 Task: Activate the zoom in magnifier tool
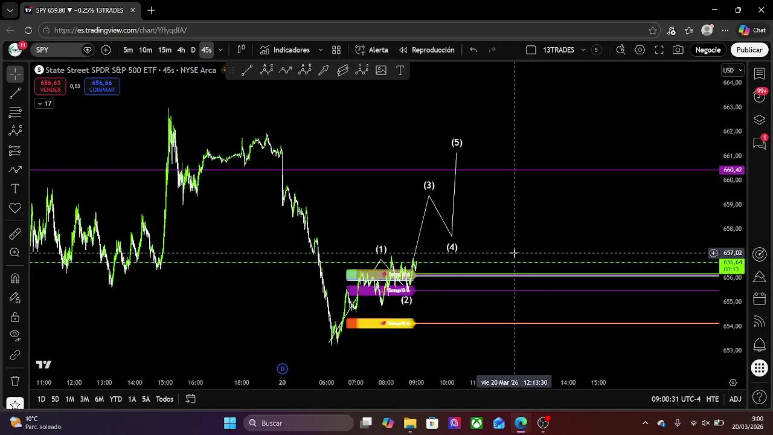point(15,253)
